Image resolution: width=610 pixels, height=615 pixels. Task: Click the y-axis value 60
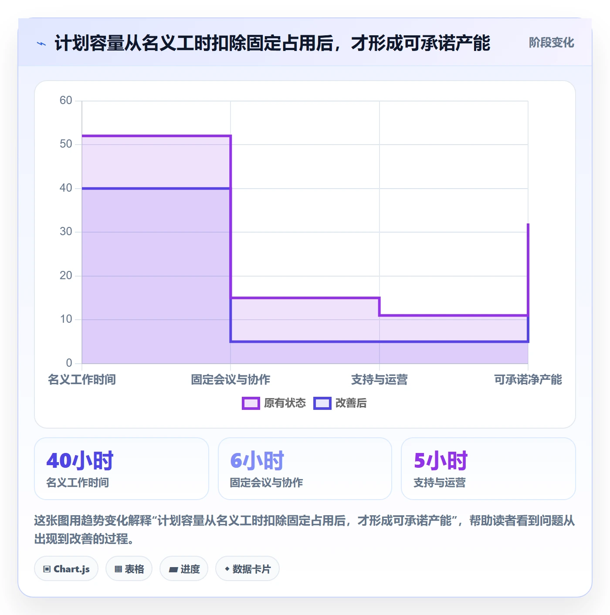click(x=66, y=101)
